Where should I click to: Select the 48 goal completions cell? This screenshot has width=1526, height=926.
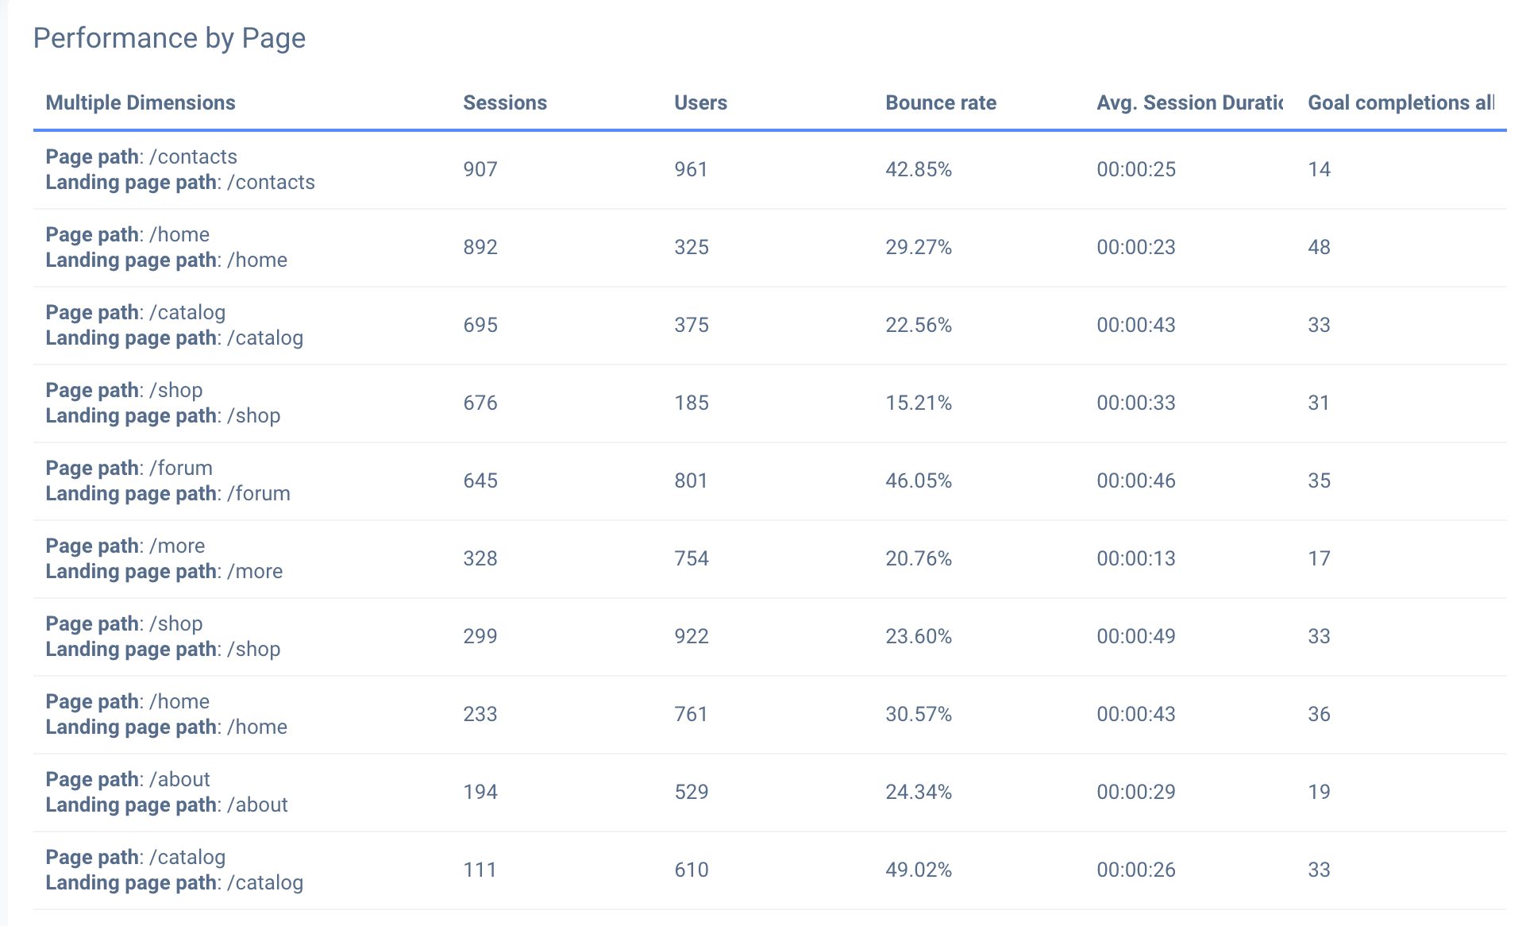(1319, 247)
